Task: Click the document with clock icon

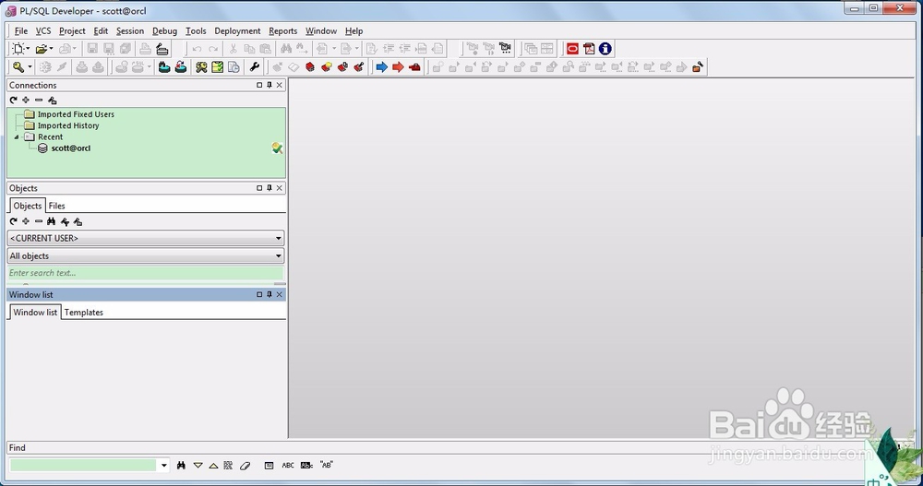Action: pos(234,67)
